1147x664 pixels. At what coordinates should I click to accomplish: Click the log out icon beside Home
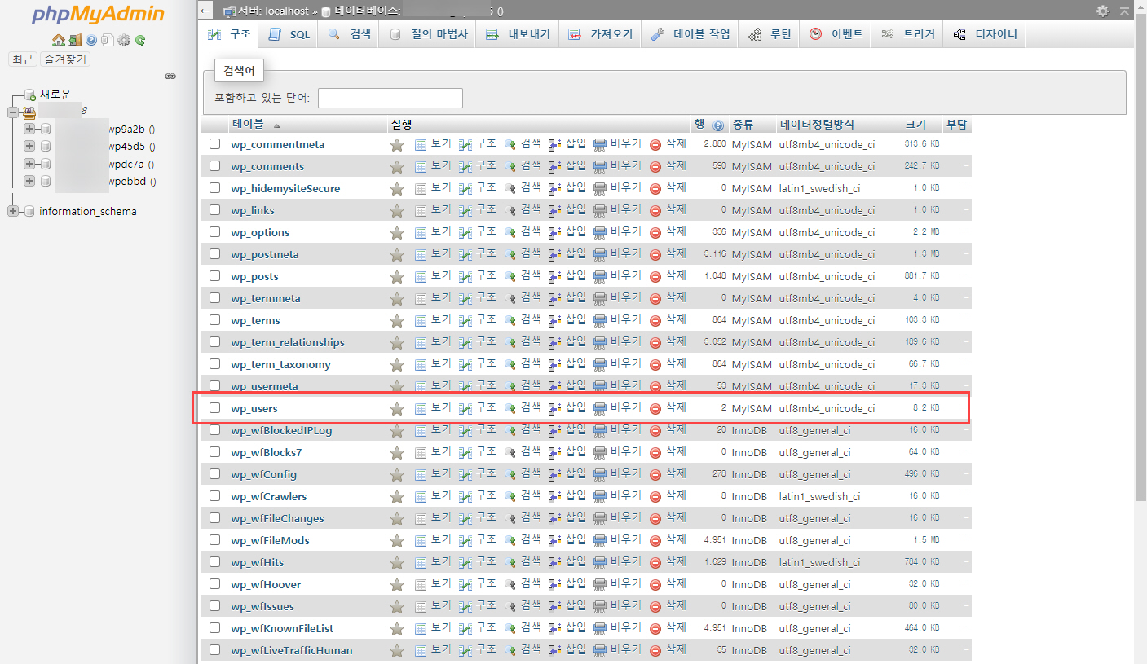tap(75, 39)
